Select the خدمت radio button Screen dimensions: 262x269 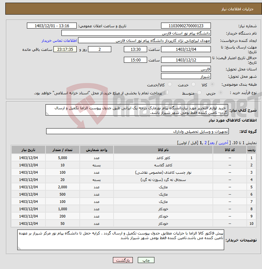[193, 84]
